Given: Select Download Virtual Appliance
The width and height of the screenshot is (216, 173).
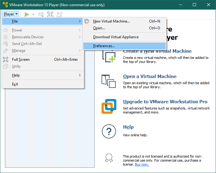Looking at the screenshot, I should pyautogui.click(x=124, y=37).
